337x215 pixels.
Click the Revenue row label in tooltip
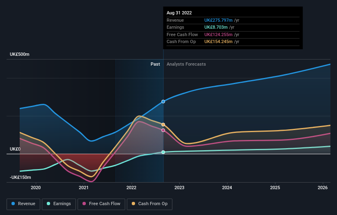[x=175, y=20]
